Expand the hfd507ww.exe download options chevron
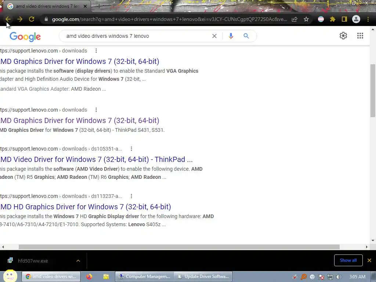 [78, 261]
